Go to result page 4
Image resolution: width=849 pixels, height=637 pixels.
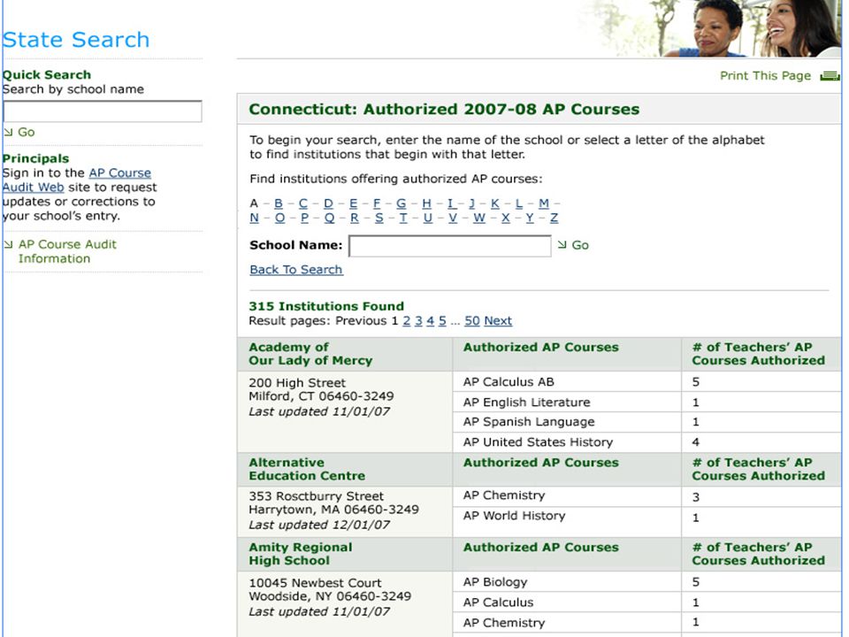pyautogui.click(x=431, y=320)
